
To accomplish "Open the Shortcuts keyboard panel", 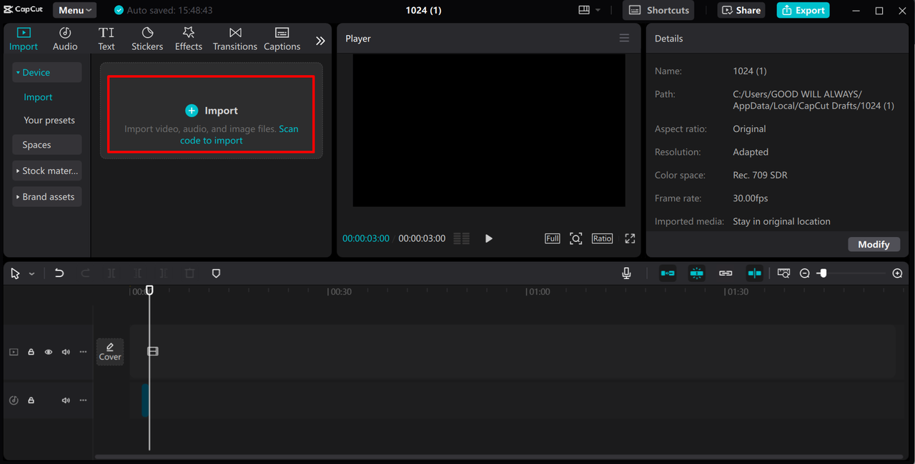I will click(x=658, y=10).
